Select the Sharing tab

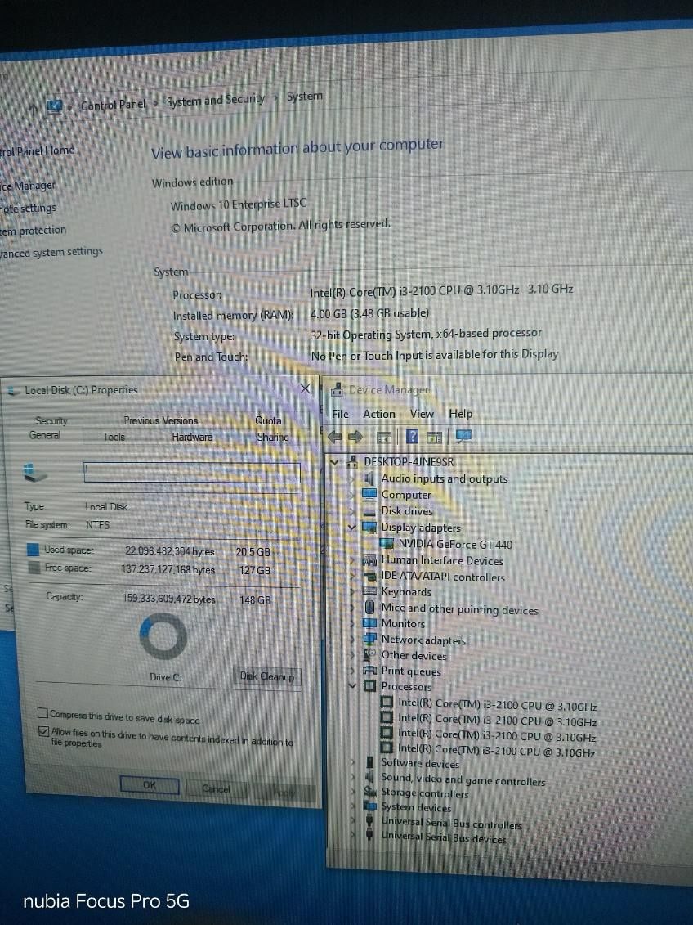(x=273, y=437)
